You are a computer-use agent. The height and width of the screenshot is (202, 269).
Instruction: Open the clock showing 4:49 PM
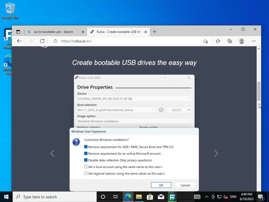point(246,197)
